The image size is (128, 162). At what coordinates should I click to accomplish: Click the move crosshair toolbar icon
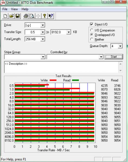coord(38,16)
